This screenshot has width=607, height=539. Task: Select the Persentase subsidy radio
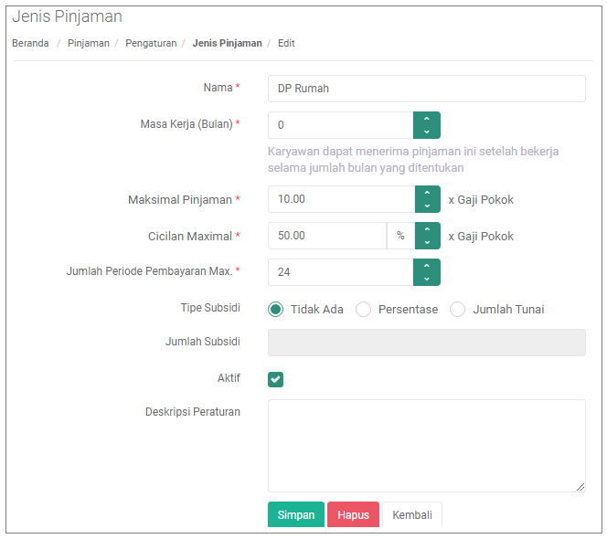363,310
